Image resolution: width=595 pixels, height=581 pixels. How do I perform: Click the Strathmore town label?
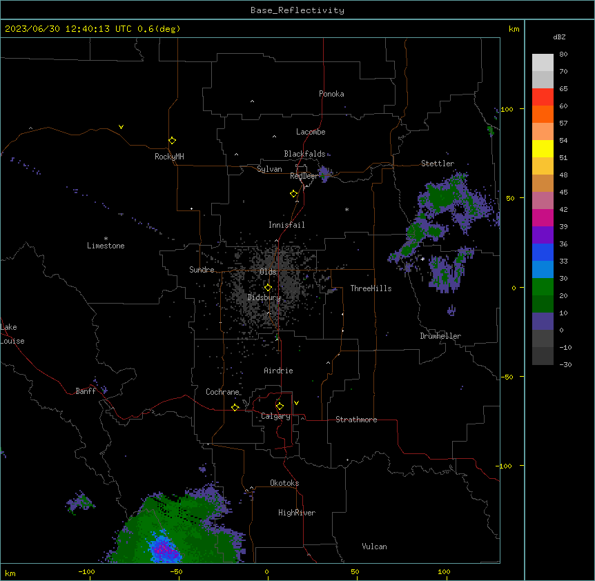[x=356, y=420]
